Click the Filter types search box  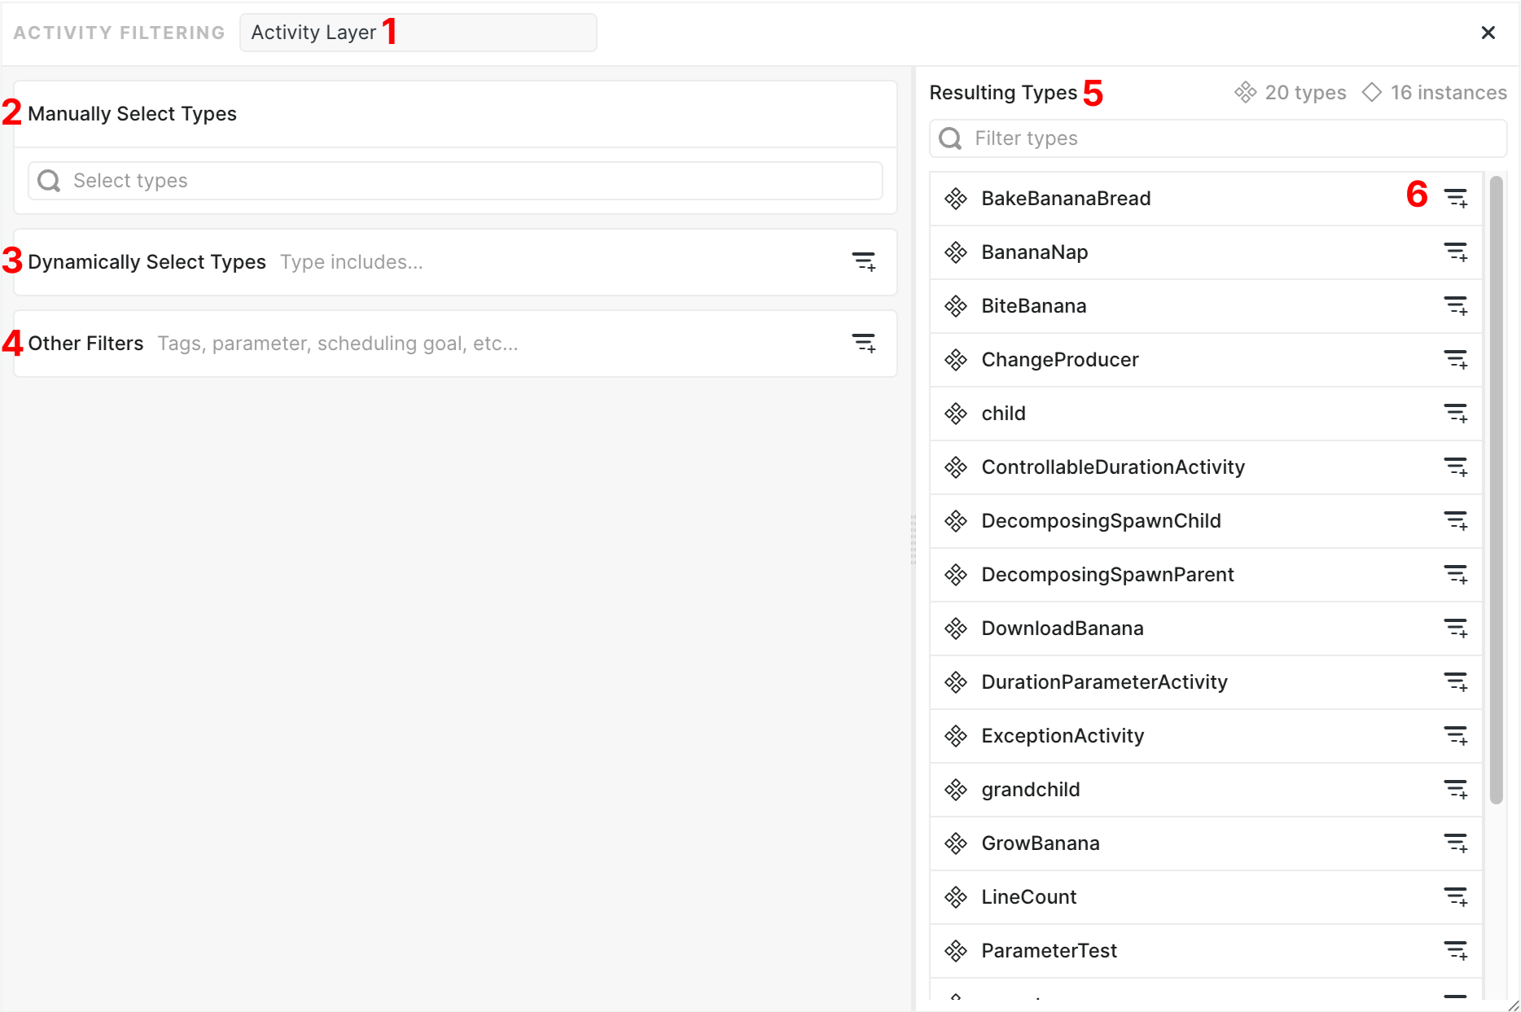click(1216, 138)
